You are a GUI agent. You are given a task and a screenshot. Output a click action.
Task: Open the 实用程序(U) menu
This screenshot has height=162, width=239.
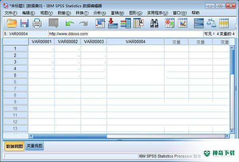pyautogui.click(x=157, y=13)
